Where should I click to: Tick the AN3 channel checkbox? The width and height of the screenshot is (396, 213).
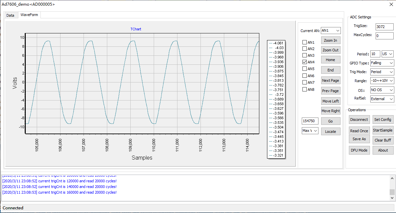(304, 55)
